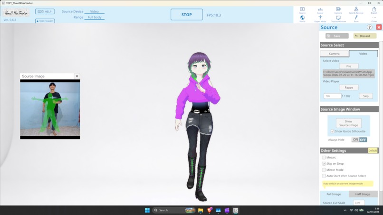Toggle Show Guide Silhouette checkbox
383x215 pixels.
point(333,131)
